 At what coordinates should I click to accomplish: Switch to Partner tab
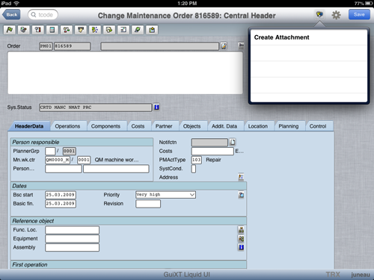(164, 126)
